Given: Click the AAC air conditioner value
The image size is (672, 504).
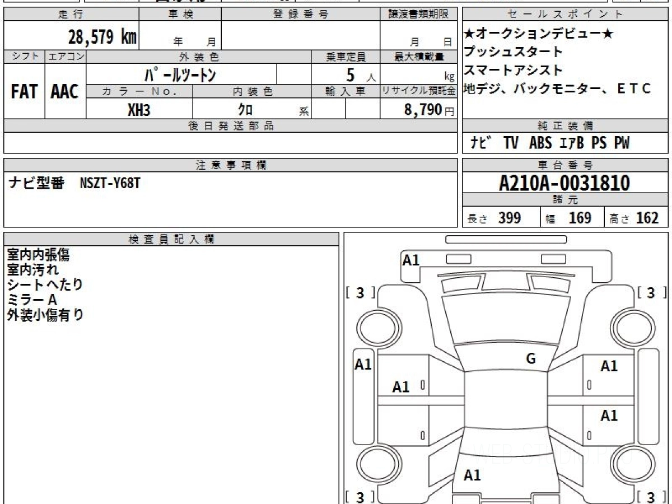Looking at the screenshot, I should click(65, 92).
